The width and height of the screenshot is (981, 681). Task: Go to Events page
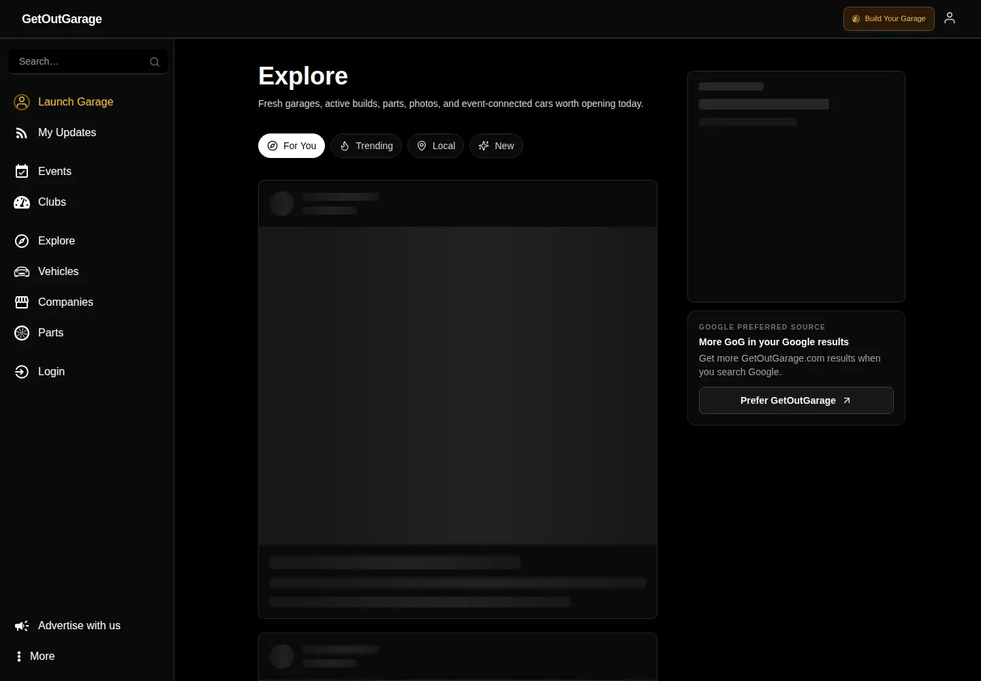54,172
